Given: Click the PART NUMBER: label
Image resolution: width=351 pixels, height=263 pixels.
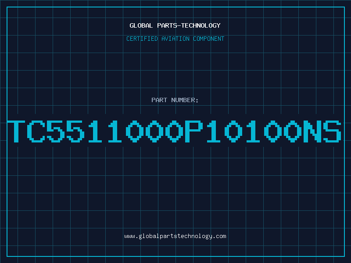Looking at the screenshot, I should pyautogui.click(x=175, y=100).
